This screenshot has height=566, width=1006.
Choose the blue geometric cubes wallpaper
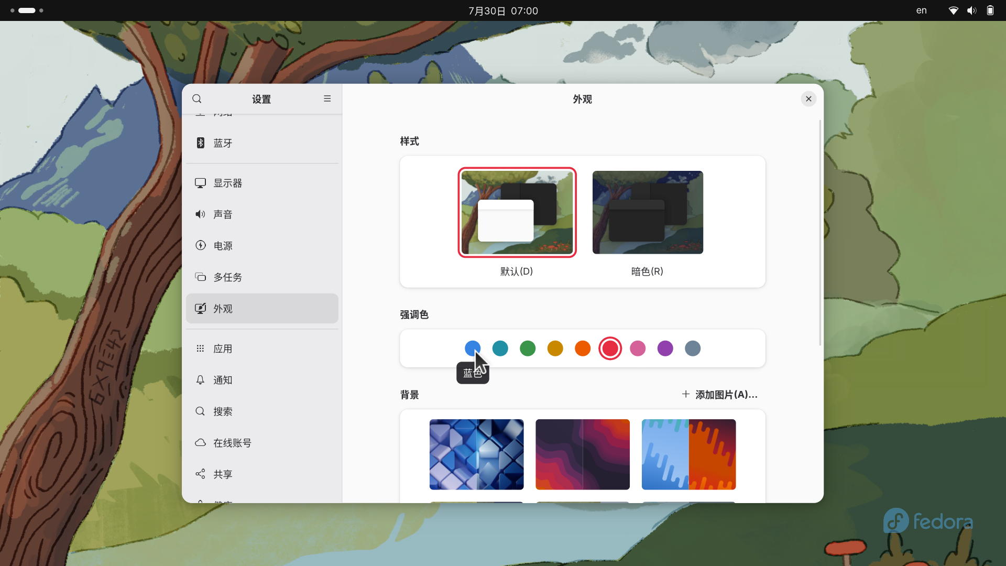[x=476, y=454]
